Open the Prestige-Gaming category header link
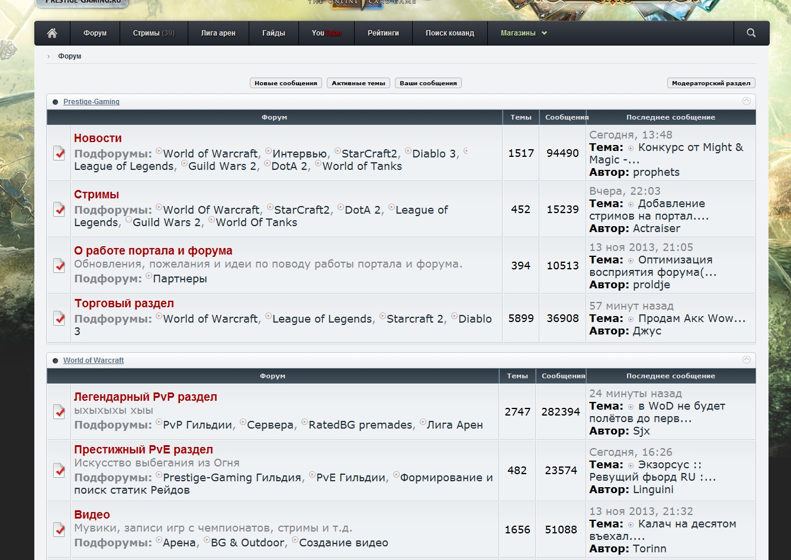The height and width of the screenshot is (560, 791). tap(91, 102)
